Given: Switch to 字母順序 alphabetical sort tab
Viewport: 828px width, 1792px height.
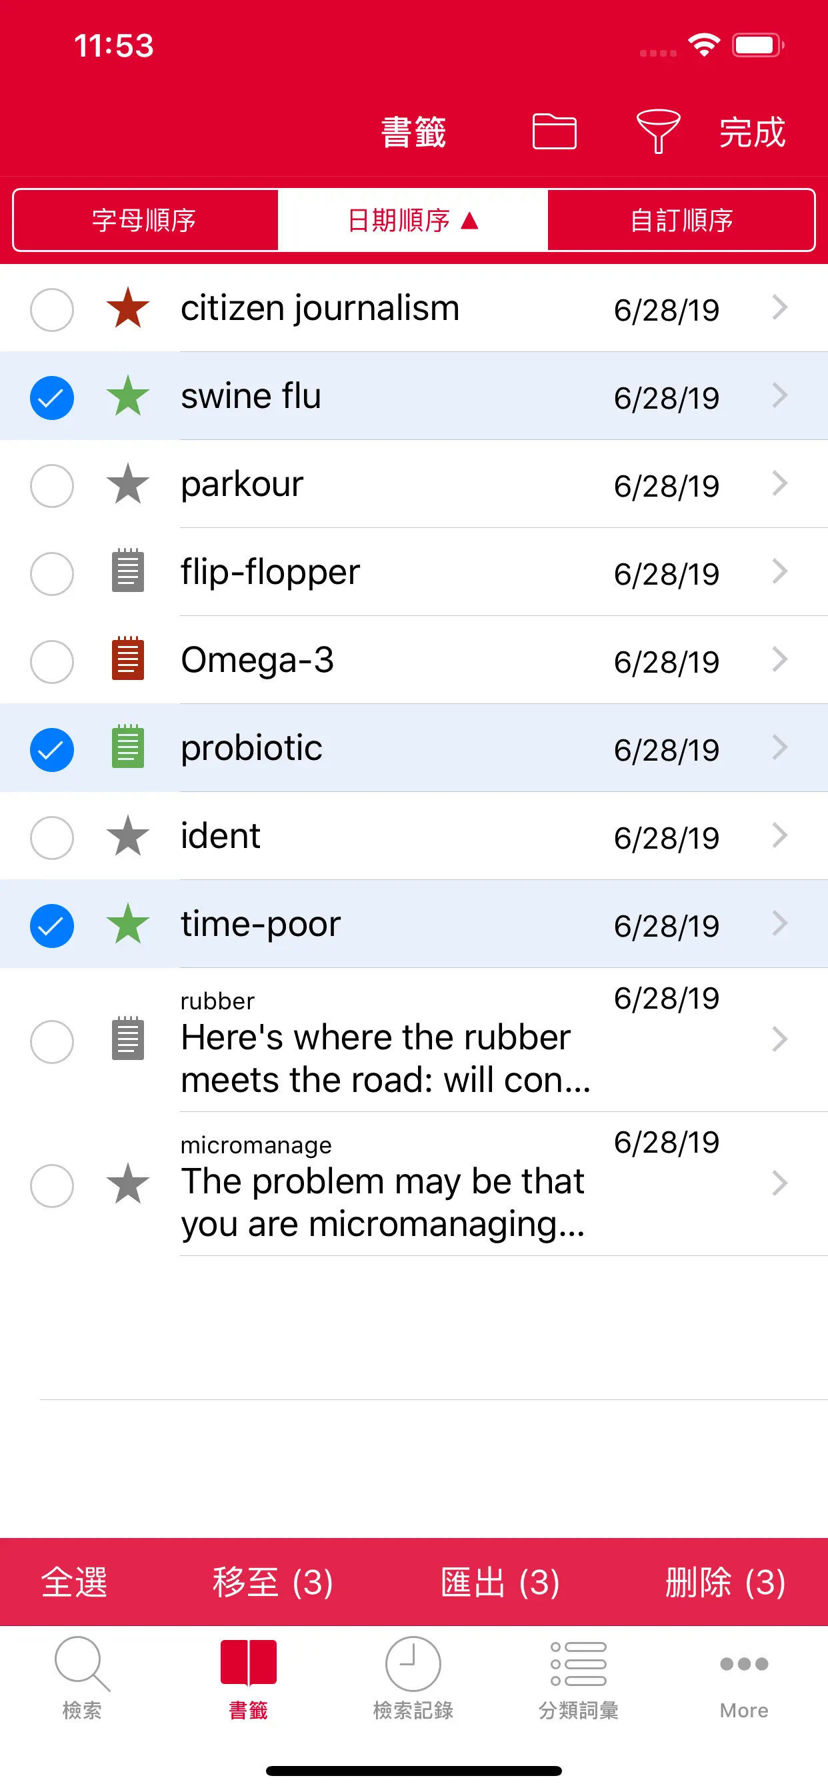Looking at the screenshot, I should pyautogui.click(x=145, y=220).
